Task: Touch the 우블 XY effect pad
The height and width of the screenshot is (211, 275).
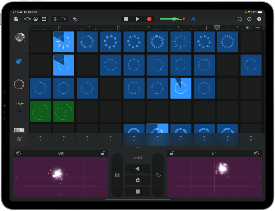Action: tap(61, 177)
